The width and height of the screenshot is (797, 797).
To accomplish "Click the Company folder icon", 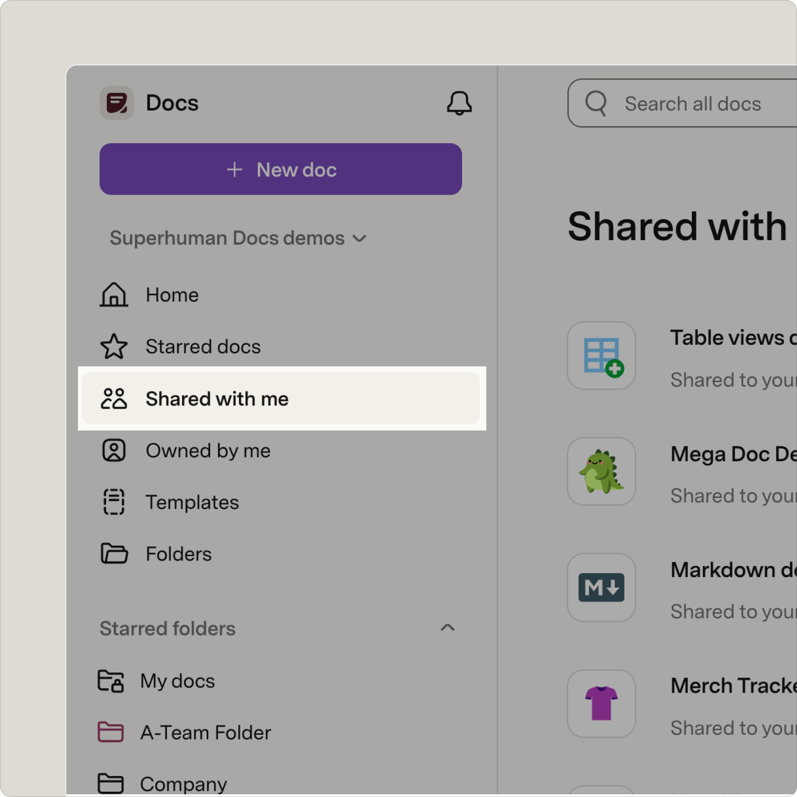I will 111,783.
